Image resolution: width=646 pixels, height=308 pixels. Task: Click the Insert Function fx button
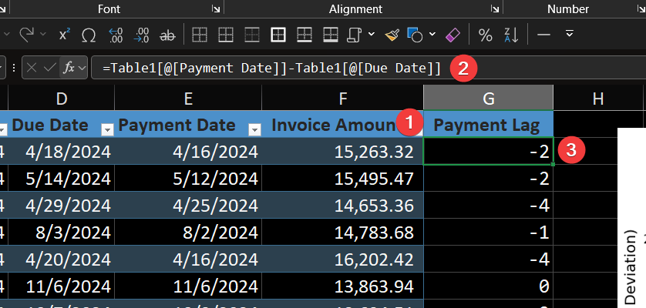(70, 68)
